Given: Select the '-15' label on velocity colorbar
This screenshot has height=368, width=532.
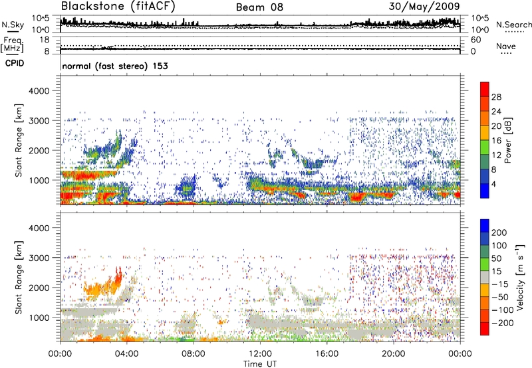Looking at the screenshot, I should click(500, 284).
